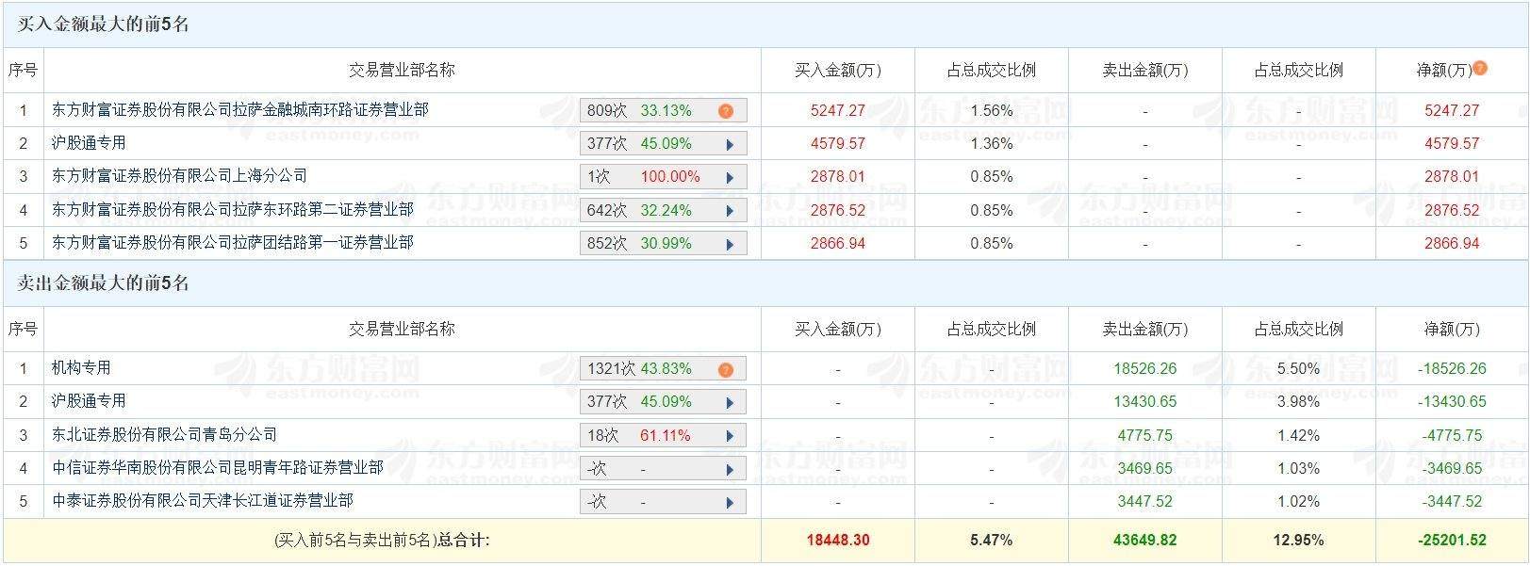1530x566 pixels.
Task: Click arrow icon in 东北证券青岛分公司 row
Action: [x=730, y=436]
